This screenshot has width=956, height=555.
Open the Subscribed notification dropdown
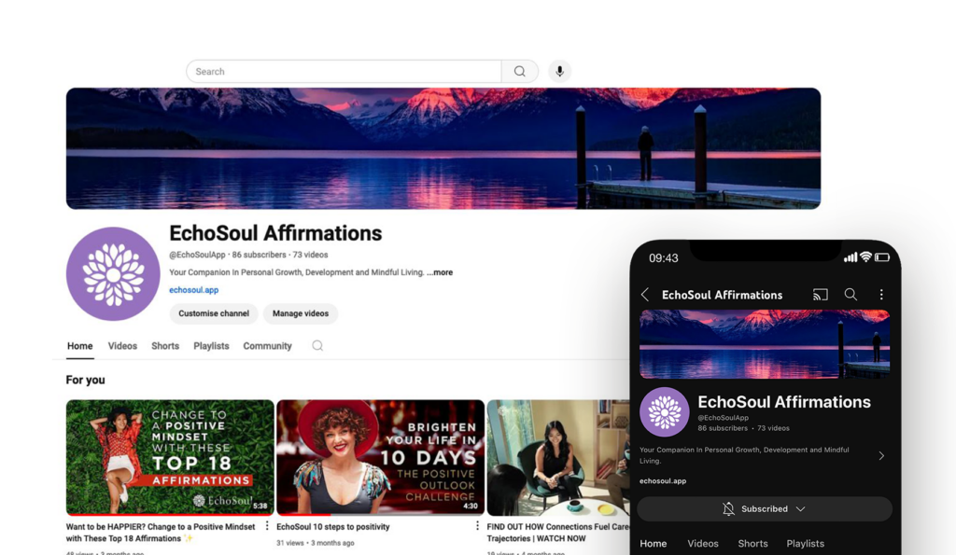[x=765, y=508]
